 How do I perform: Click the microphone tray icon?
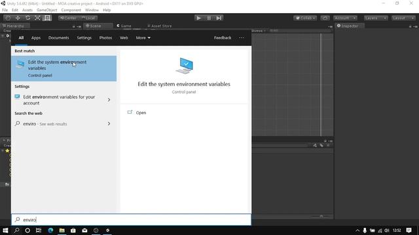365,230
